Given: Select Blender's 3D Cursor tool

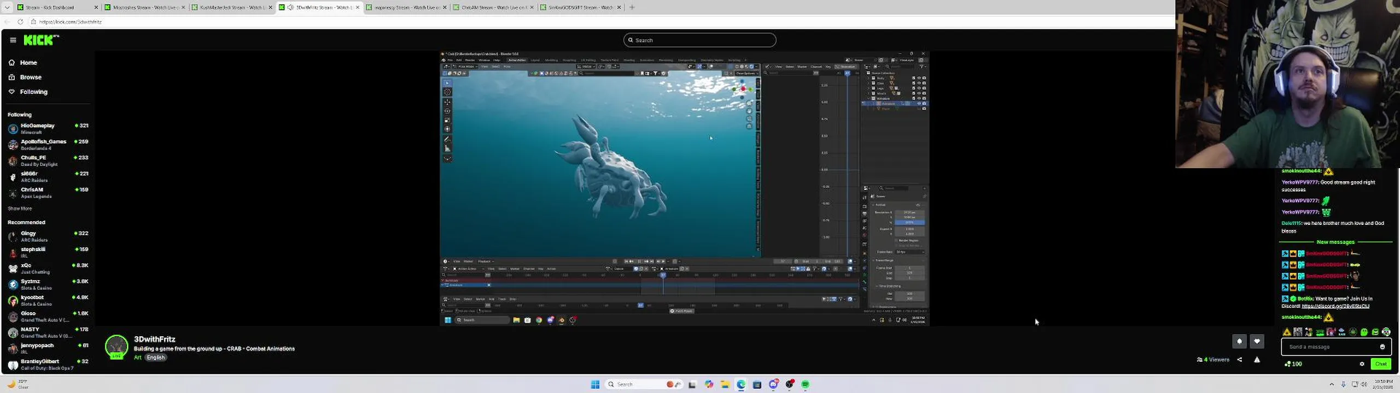Looking at the screenshot, I should 447,92.
